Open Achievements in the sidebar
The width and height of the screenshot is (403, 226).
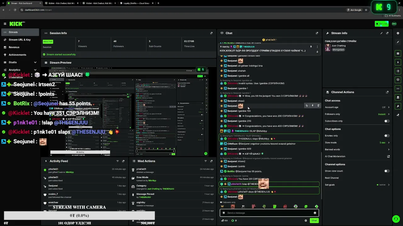20,55
